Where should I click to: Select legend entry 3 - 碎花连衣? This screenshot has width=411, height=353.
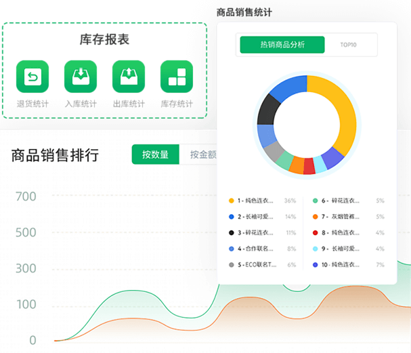pyautogui.click(x=257, y=232)
